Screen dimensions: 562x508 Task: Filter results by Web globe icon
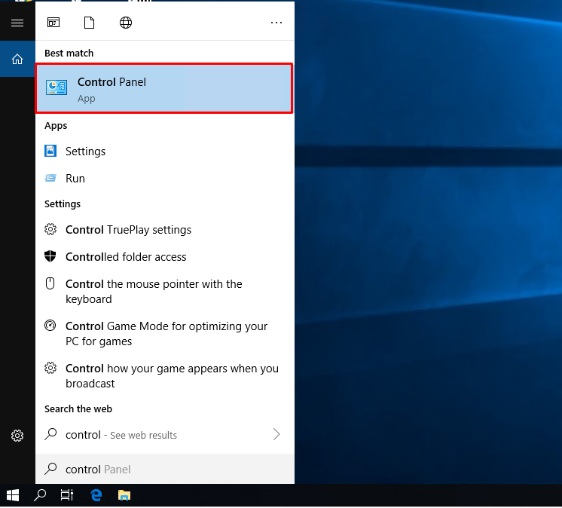point(126,23)
